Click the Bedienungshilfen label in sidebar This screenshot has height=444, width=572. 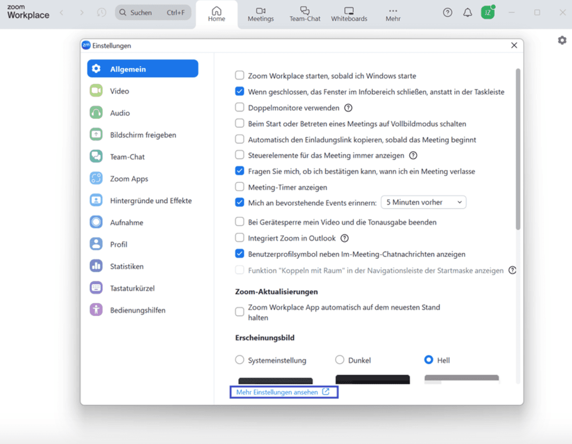pos(138,310)
